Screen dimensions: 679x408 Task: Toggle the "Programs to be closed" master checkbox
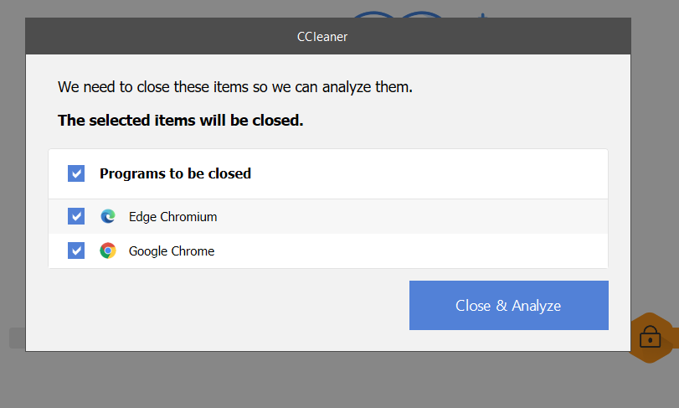point(76,173)
